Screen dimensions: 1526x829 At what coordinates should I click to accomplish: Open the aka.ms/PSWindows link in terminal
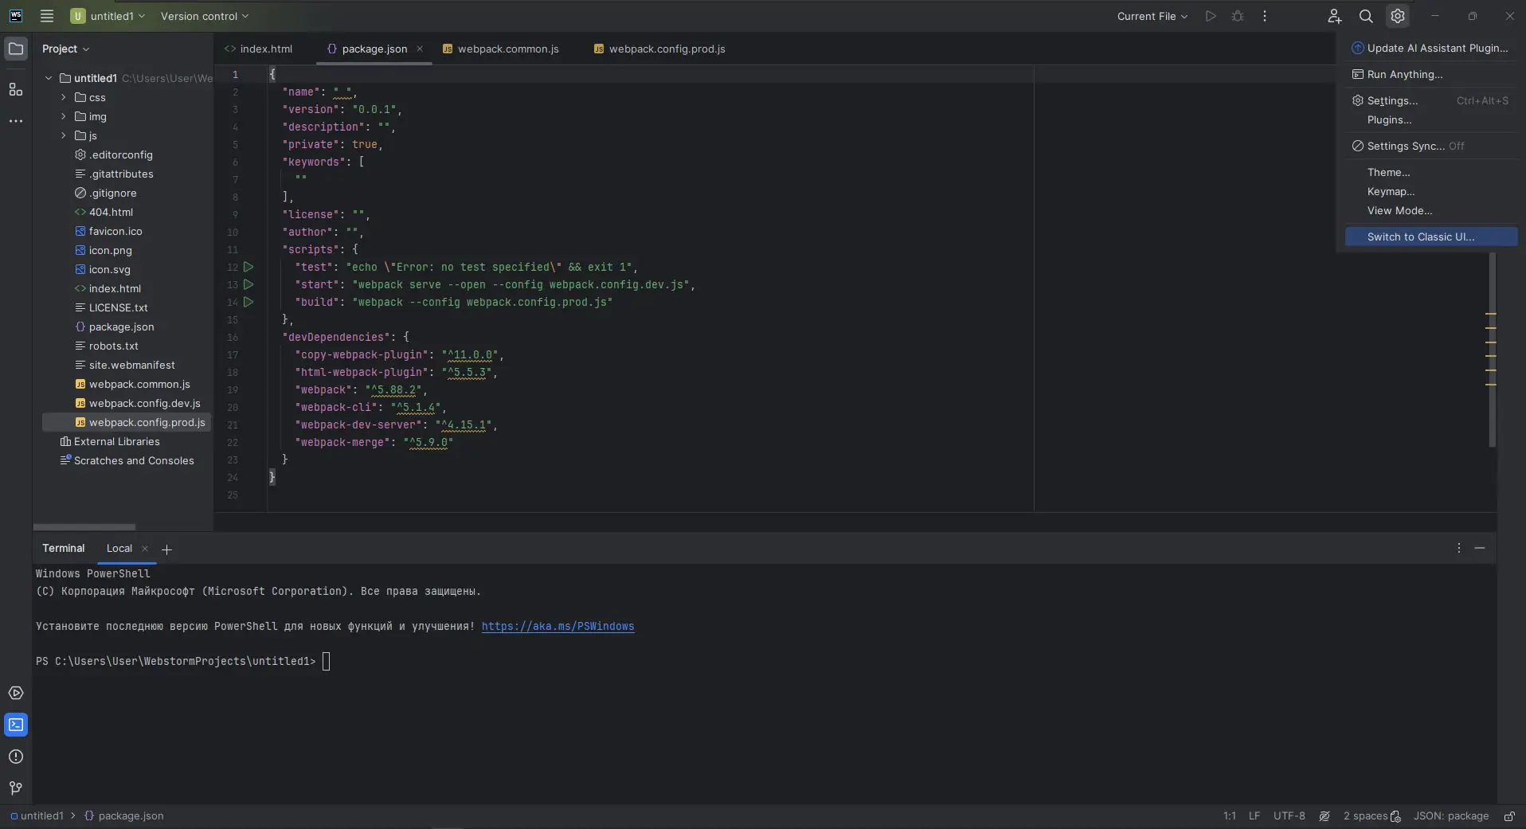(558, 626)
